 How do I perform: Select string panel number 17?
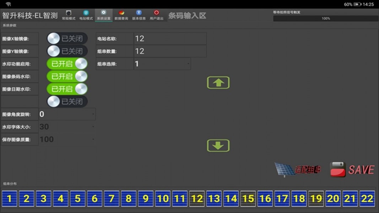click(282, 198)
